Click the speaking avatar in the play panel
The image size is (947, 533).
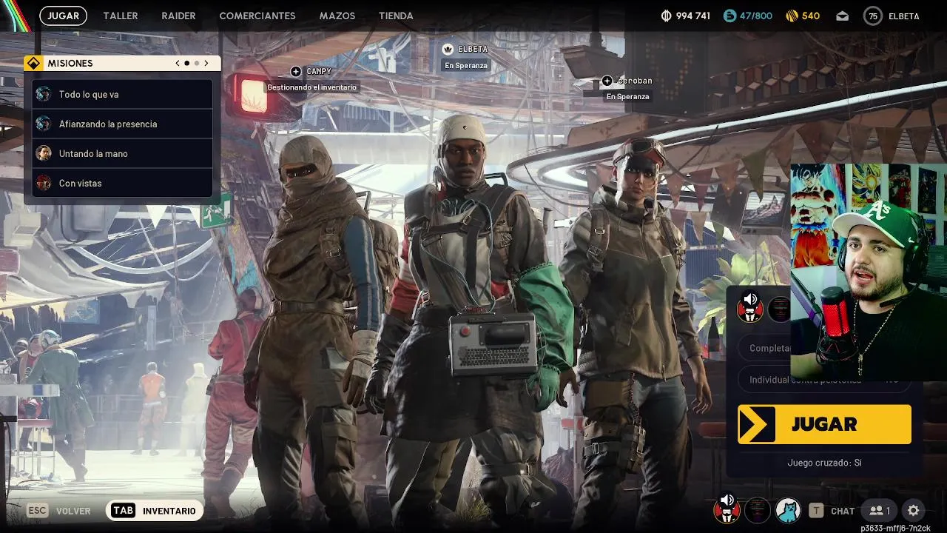click(x=749, y=306)
